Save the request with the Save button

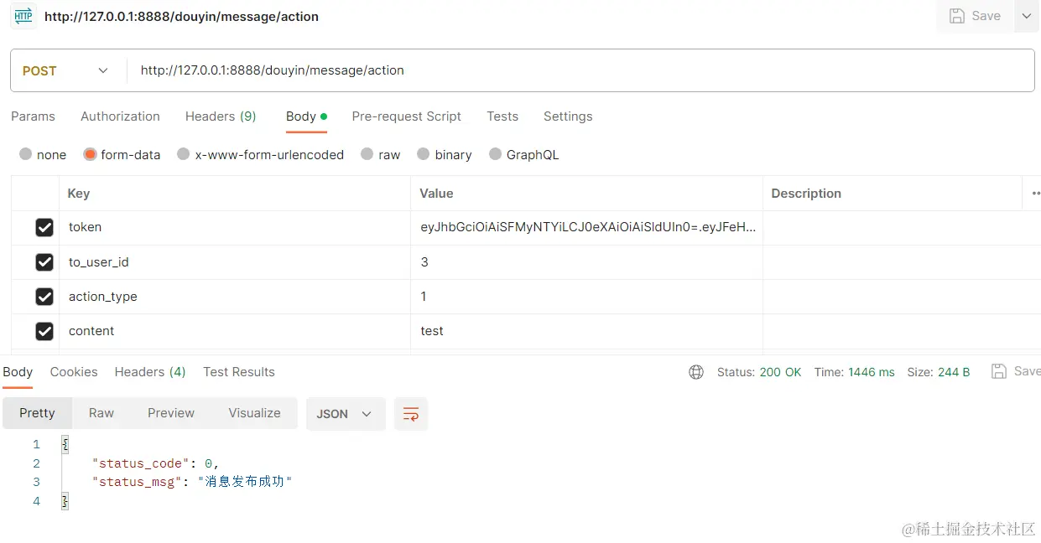pos(975,16)
